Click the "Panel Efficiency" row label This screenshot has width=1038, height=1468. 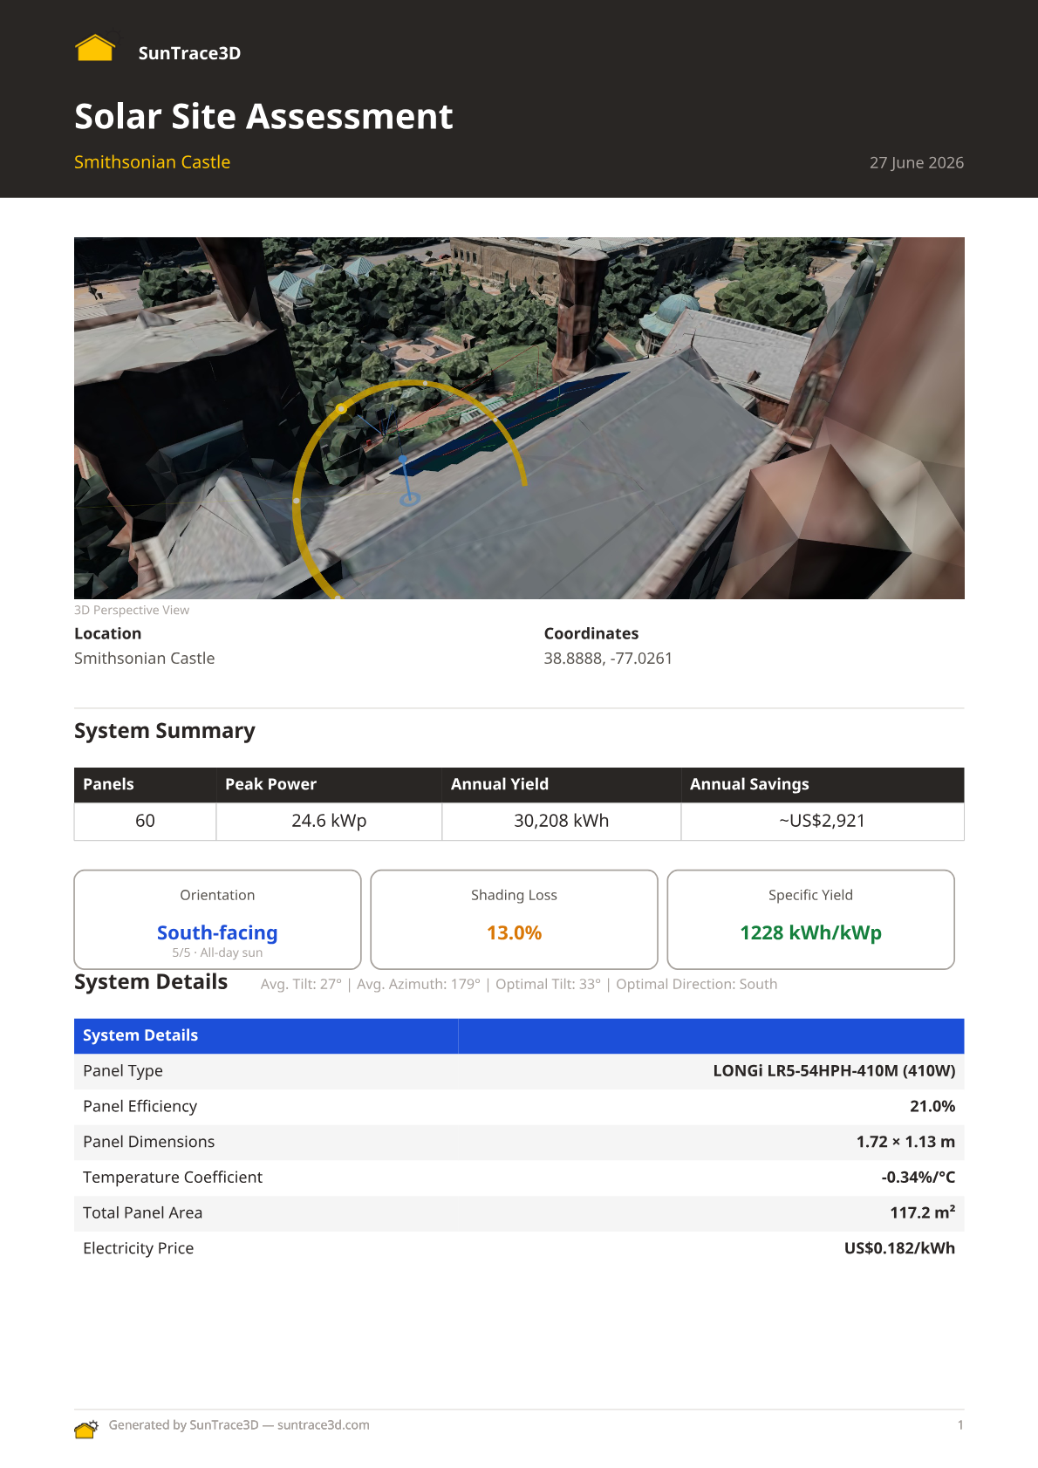coord(140,1106)
